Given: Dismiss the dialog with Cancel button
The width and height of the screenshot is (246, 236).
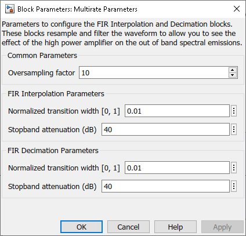Looking at the screenshot, I should [x=128, y=227].
